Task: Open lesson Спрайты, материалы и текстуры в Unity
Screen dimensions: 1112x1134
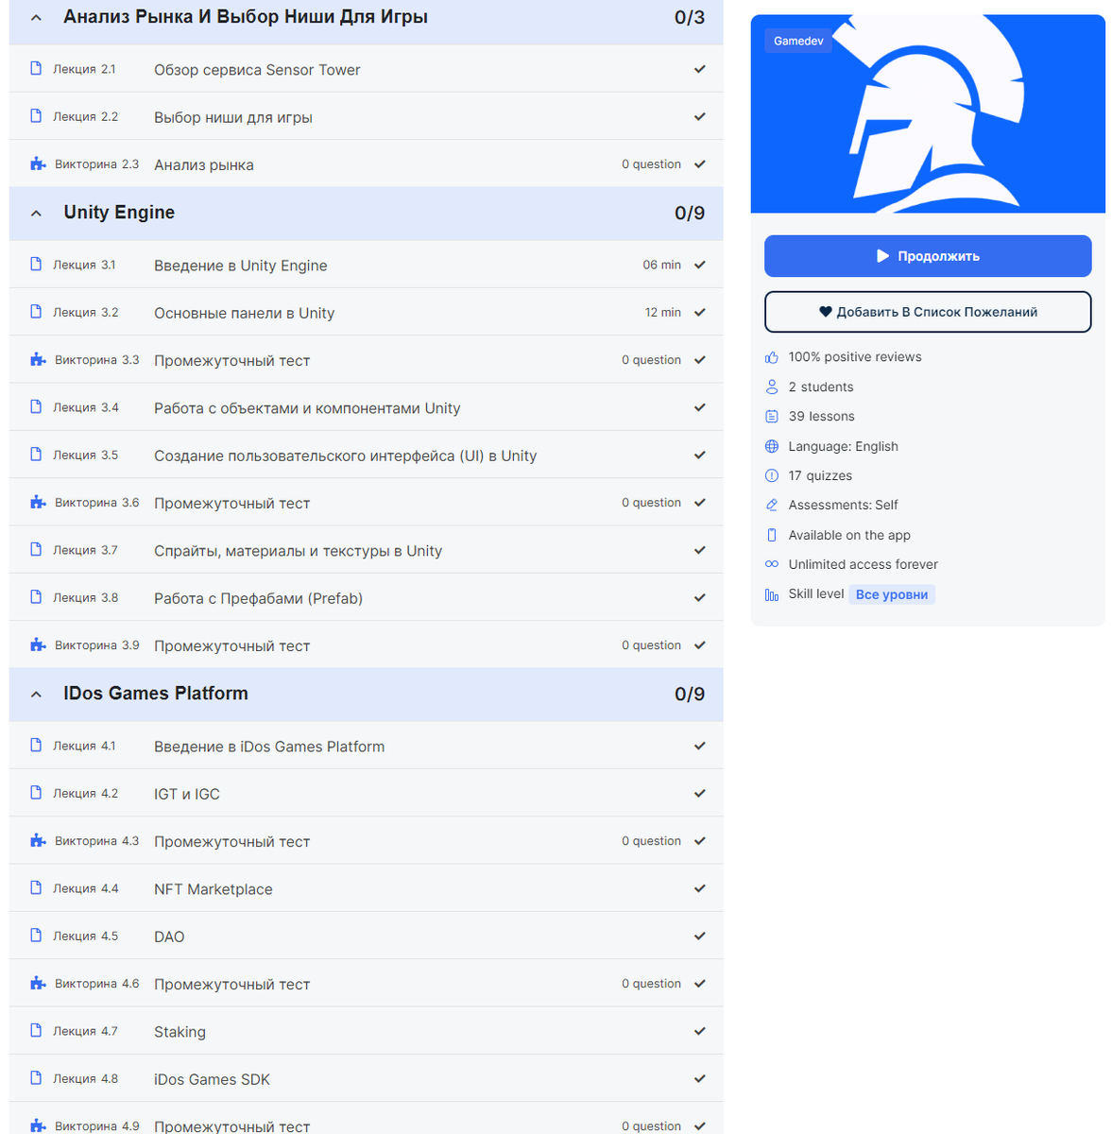Action: [298, 551]
